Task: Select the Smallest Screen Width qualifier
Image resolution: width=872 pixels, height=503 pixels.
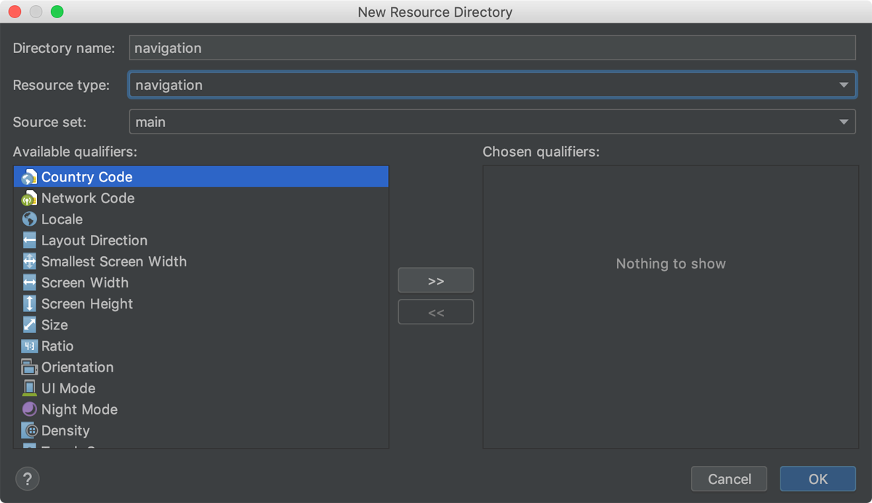Action: pyautogui.click(x=201, y=261)
